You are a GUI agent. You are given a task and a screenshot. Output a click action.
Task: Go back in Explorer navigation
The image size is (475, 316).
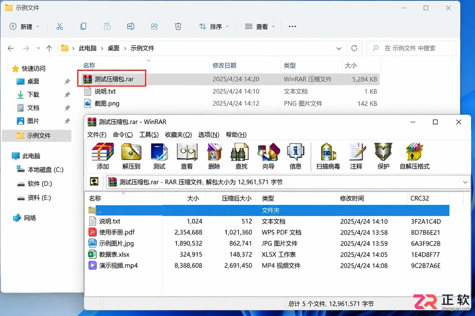coord(11,48)
